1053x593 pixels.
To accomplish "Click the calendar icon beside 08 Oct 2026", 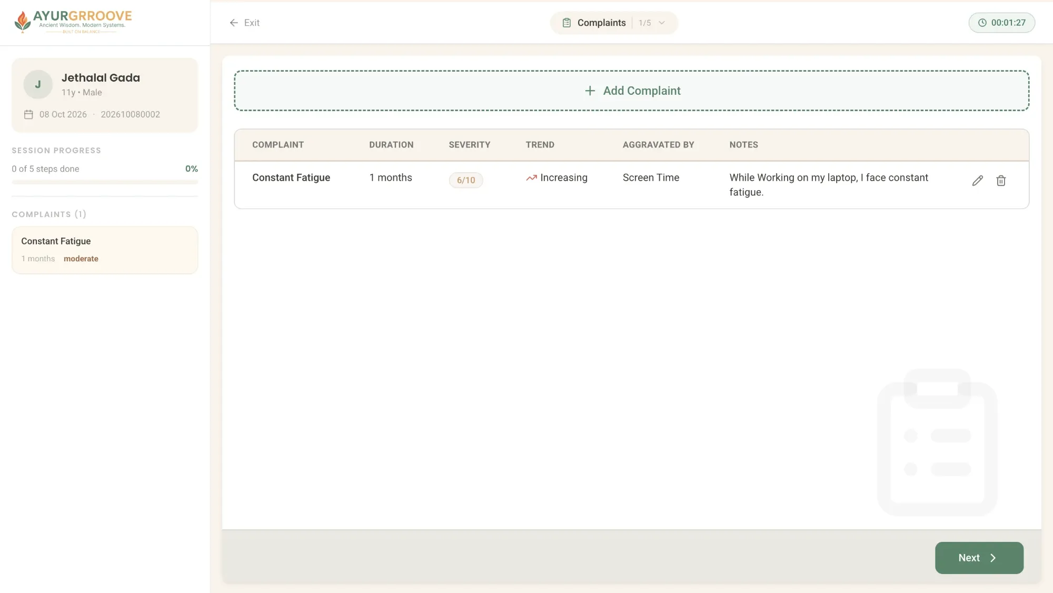I will pos(28,114).
